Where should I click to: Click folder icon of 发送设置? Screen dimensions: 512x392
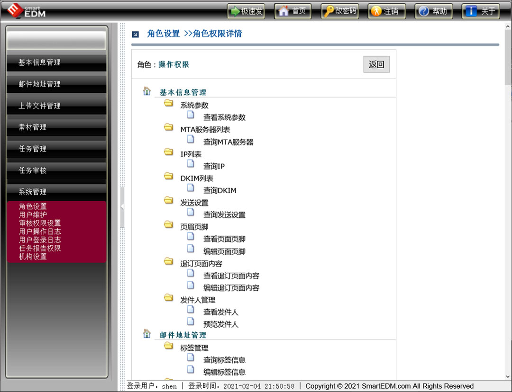pos(168,200)
